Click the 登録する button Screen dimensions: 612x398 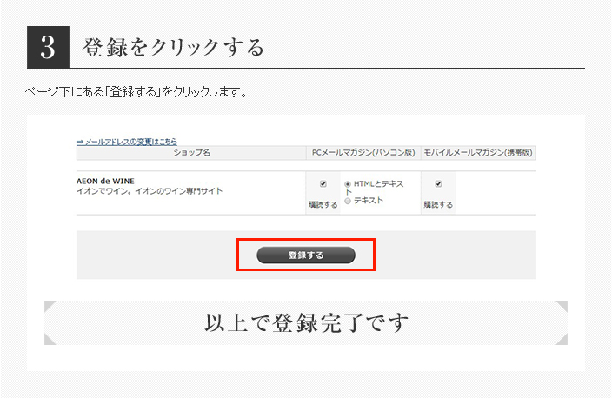coord(306,255)
